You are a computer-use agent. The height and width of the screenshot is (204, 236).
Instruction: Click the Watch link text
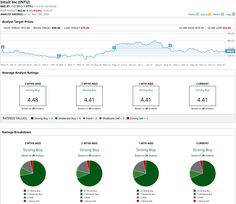pyautogui.click(x=217, y=14)
